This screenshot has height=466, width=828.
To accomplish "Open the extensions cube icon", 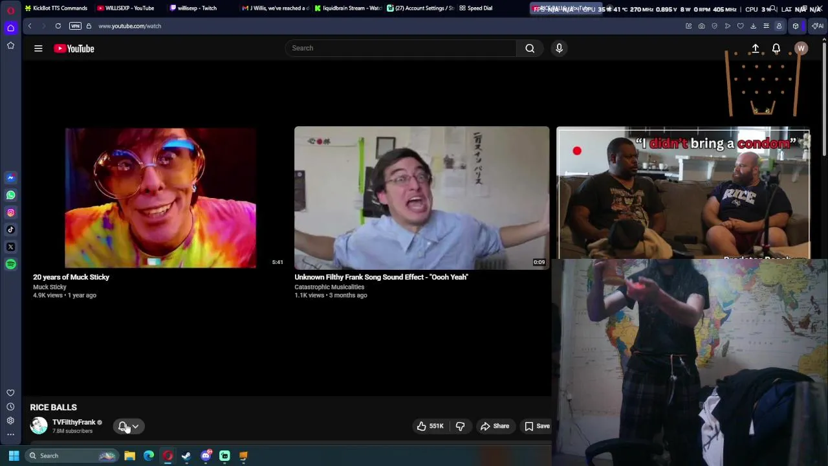I will (x=796, y=26).
